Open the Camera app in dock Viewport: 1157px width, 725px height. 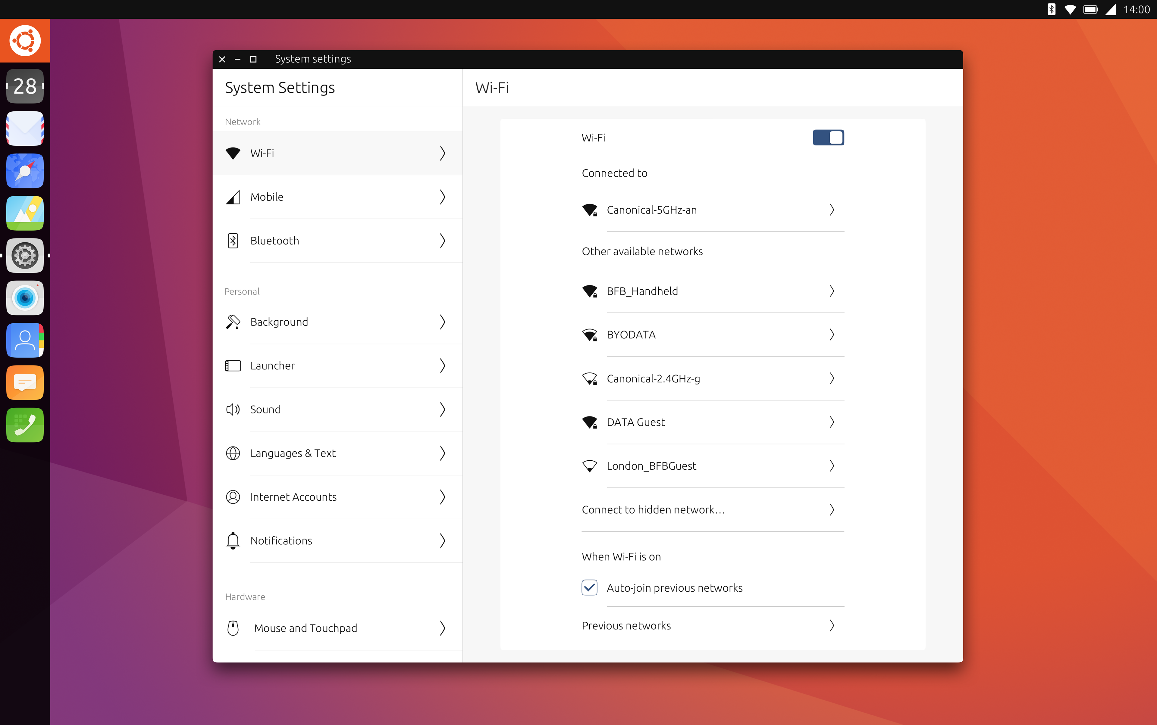pyautogui.click(x=25, y=298)
